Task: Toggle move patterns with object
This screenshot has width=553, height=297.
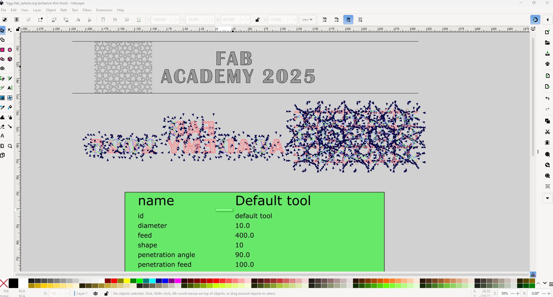Action: 360,20
